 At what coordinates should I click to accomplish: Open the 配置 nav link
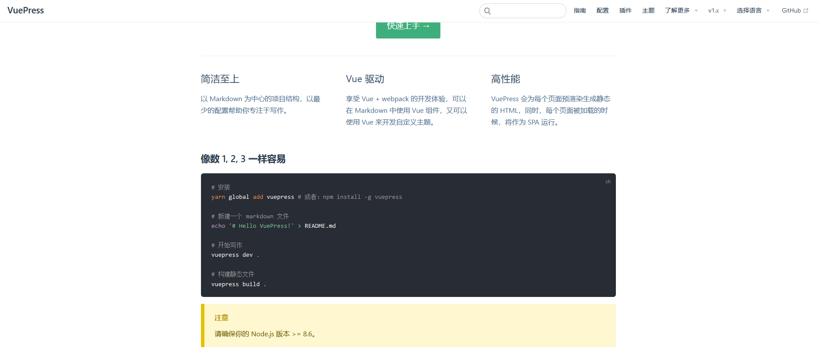tap(602, 10)
